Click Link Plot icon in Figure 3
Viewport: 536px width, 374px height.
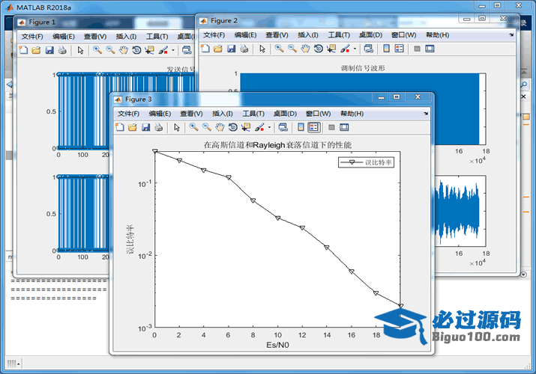tap(283, 127)
